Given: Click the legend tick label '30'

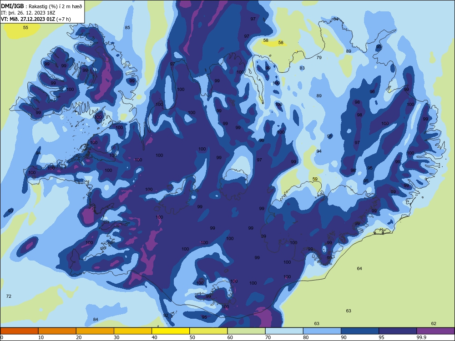Looking at the screenshot, I should [x=116, y=337].
